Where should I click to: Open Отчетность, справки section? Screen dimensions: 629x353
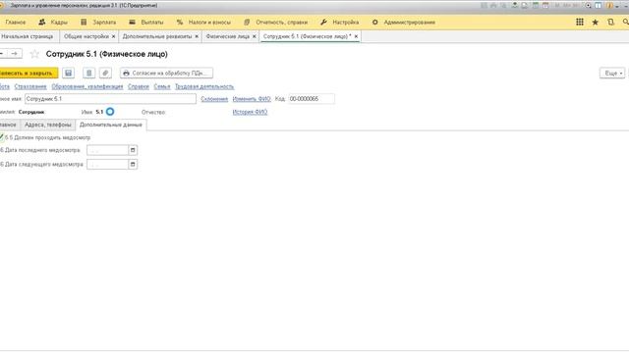click(x=275, y=23)
